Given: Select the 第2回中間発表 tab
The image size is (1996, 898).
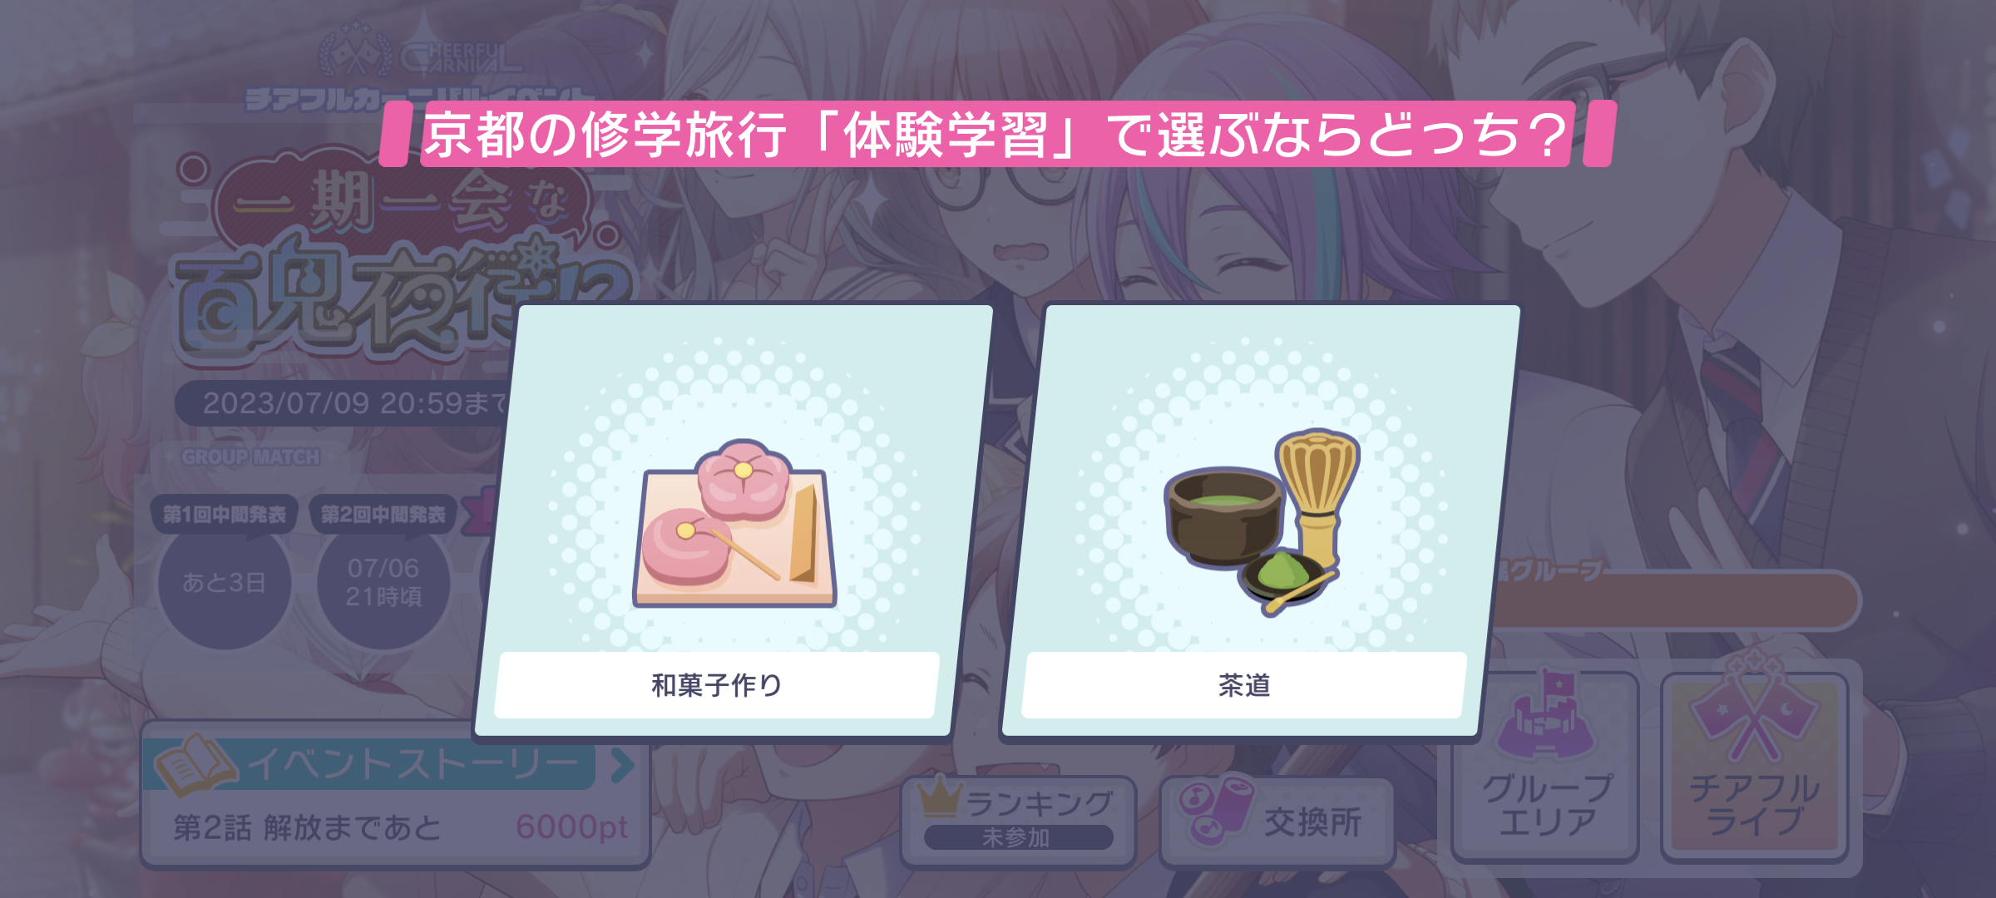Looking at the screenshot, I should (x=383, y=515).
